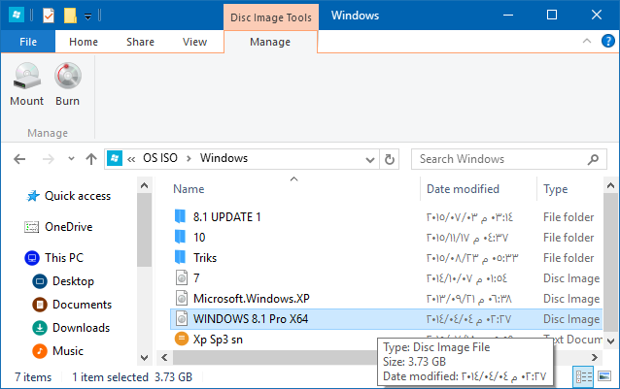The image size is (620, 389).
Task: Refresh the folder view
Action: point(390,159)
